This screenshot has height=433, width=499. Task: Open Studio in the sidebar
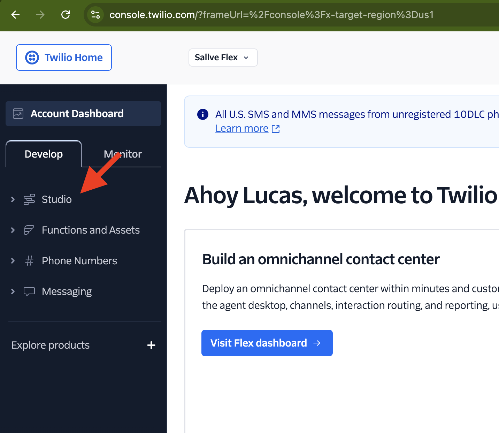(57, 199)
